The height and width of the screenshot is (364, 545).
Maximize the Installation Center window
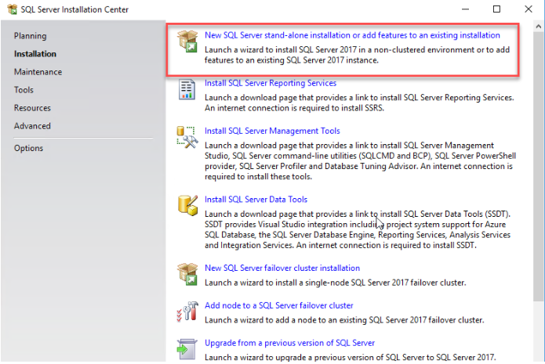tap(496, 9)
